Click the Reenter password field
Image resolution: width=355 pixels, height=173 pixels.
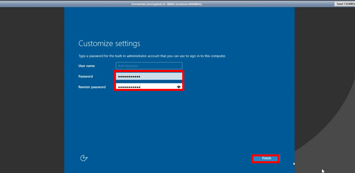point(149,86)
